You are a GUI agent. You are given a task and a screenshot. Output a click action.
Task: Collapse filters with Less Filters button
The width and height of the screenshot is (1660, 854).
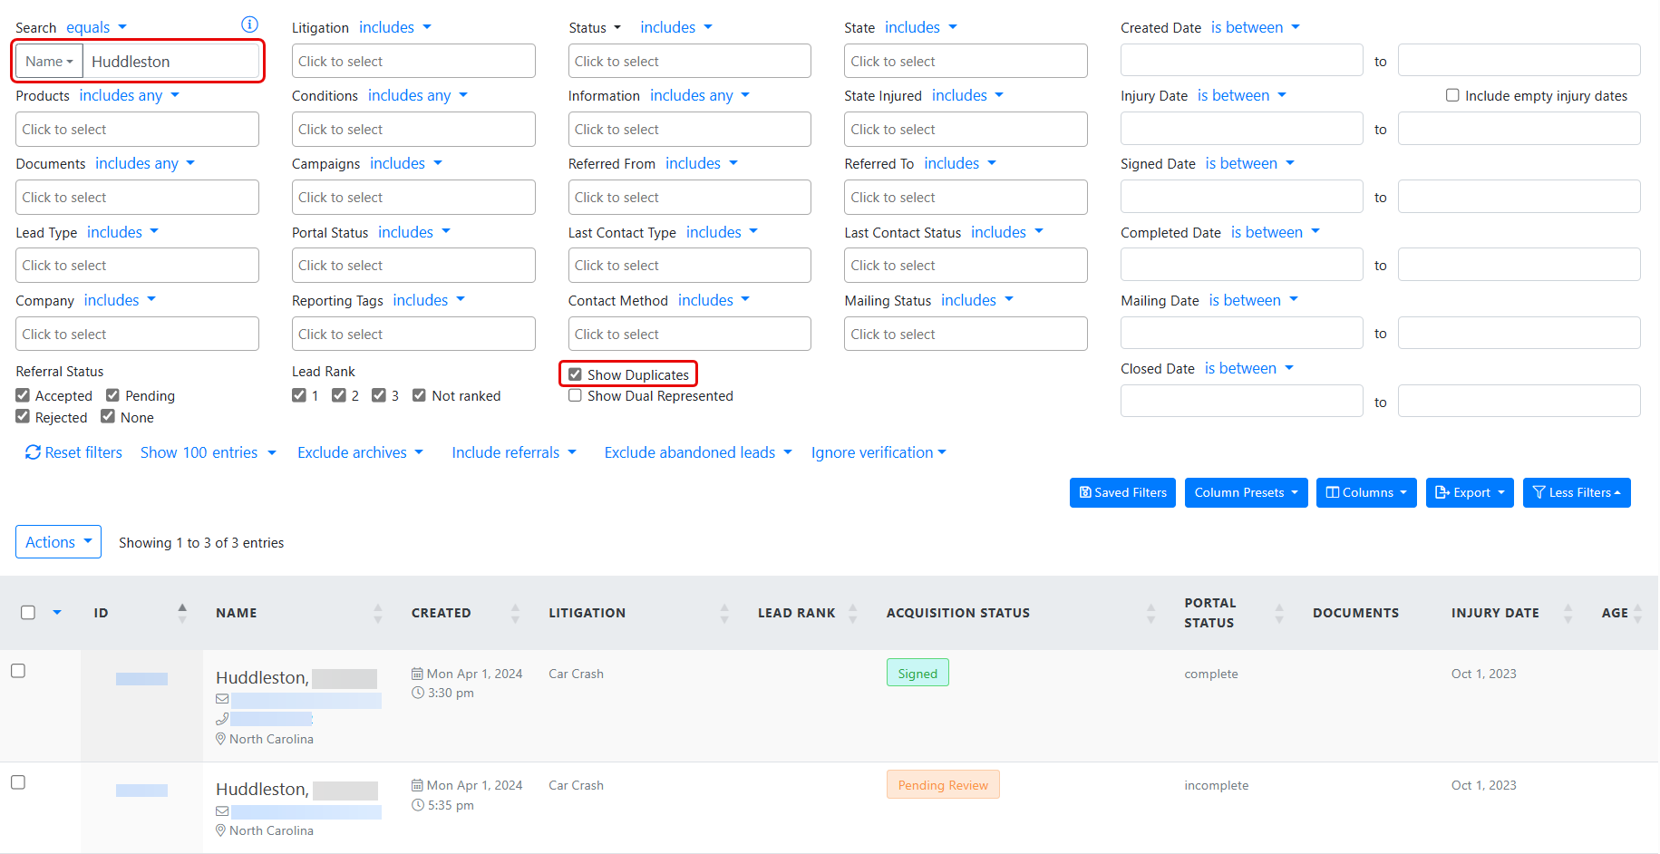1576,493
